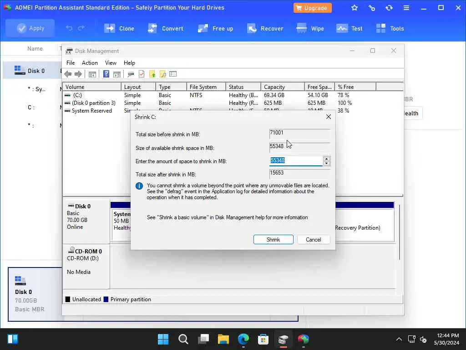Image resolution: width=466 pixels, height=350 pixels.
Task: Click the star favorites icon in title bar
Action: [x=354, y=8]
